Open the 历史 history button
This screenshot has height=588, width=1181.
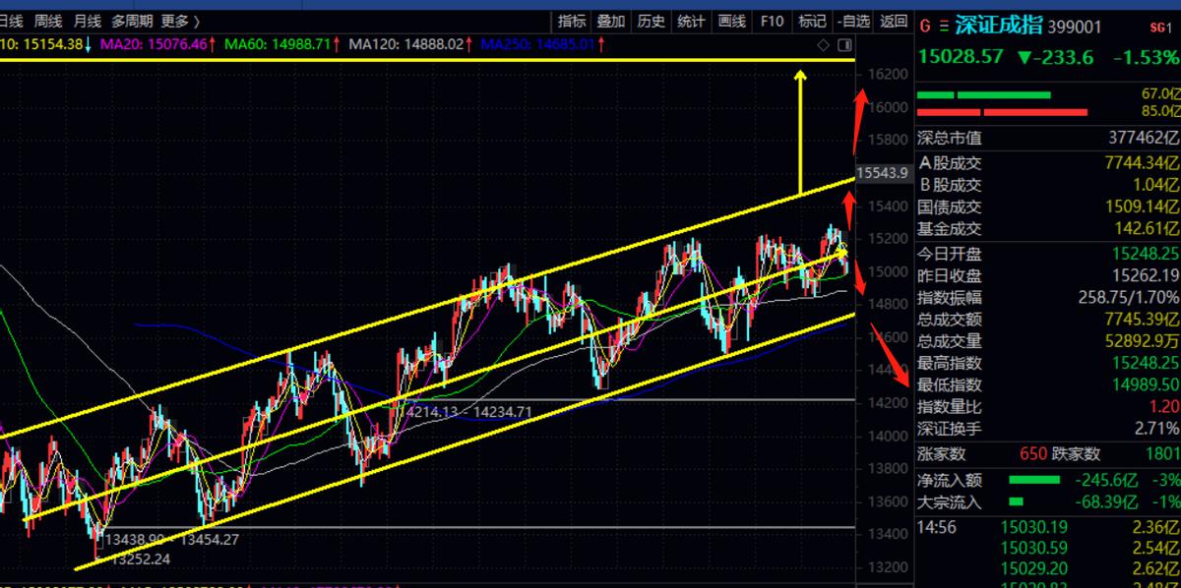tap(652, 21)
